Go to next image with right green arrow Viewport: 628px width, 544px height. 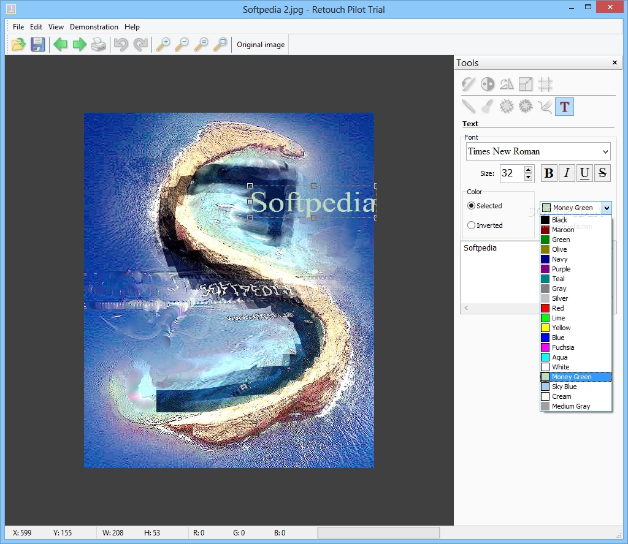click(x=80, y=44)
